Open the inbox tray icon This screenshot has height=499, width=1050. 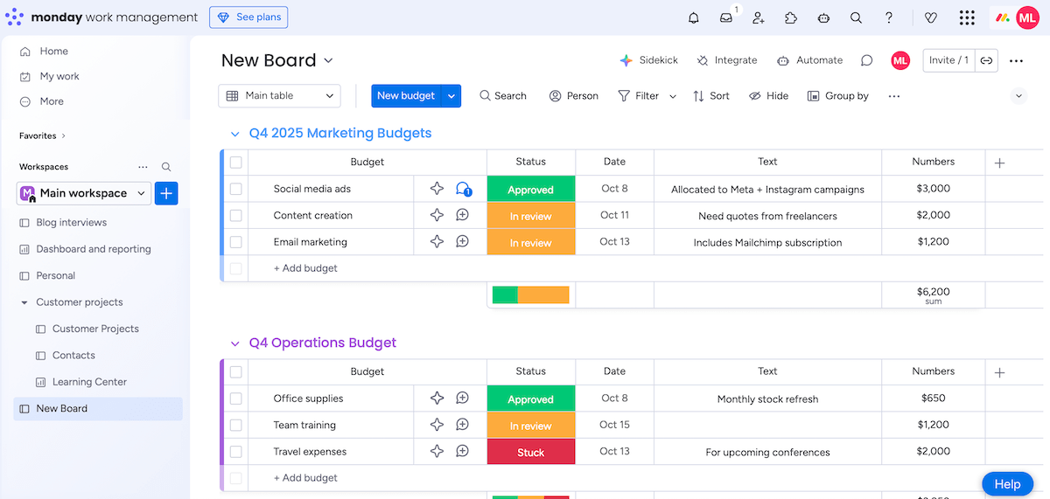coord(726,17)
